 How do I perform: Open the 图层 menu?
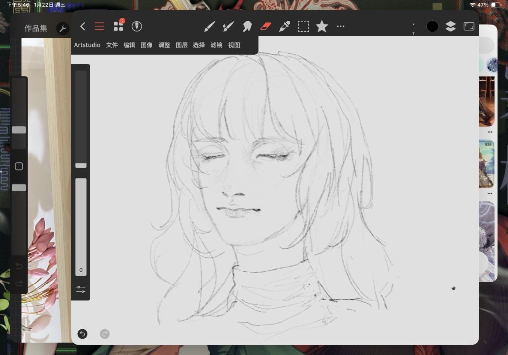point(182,45)
